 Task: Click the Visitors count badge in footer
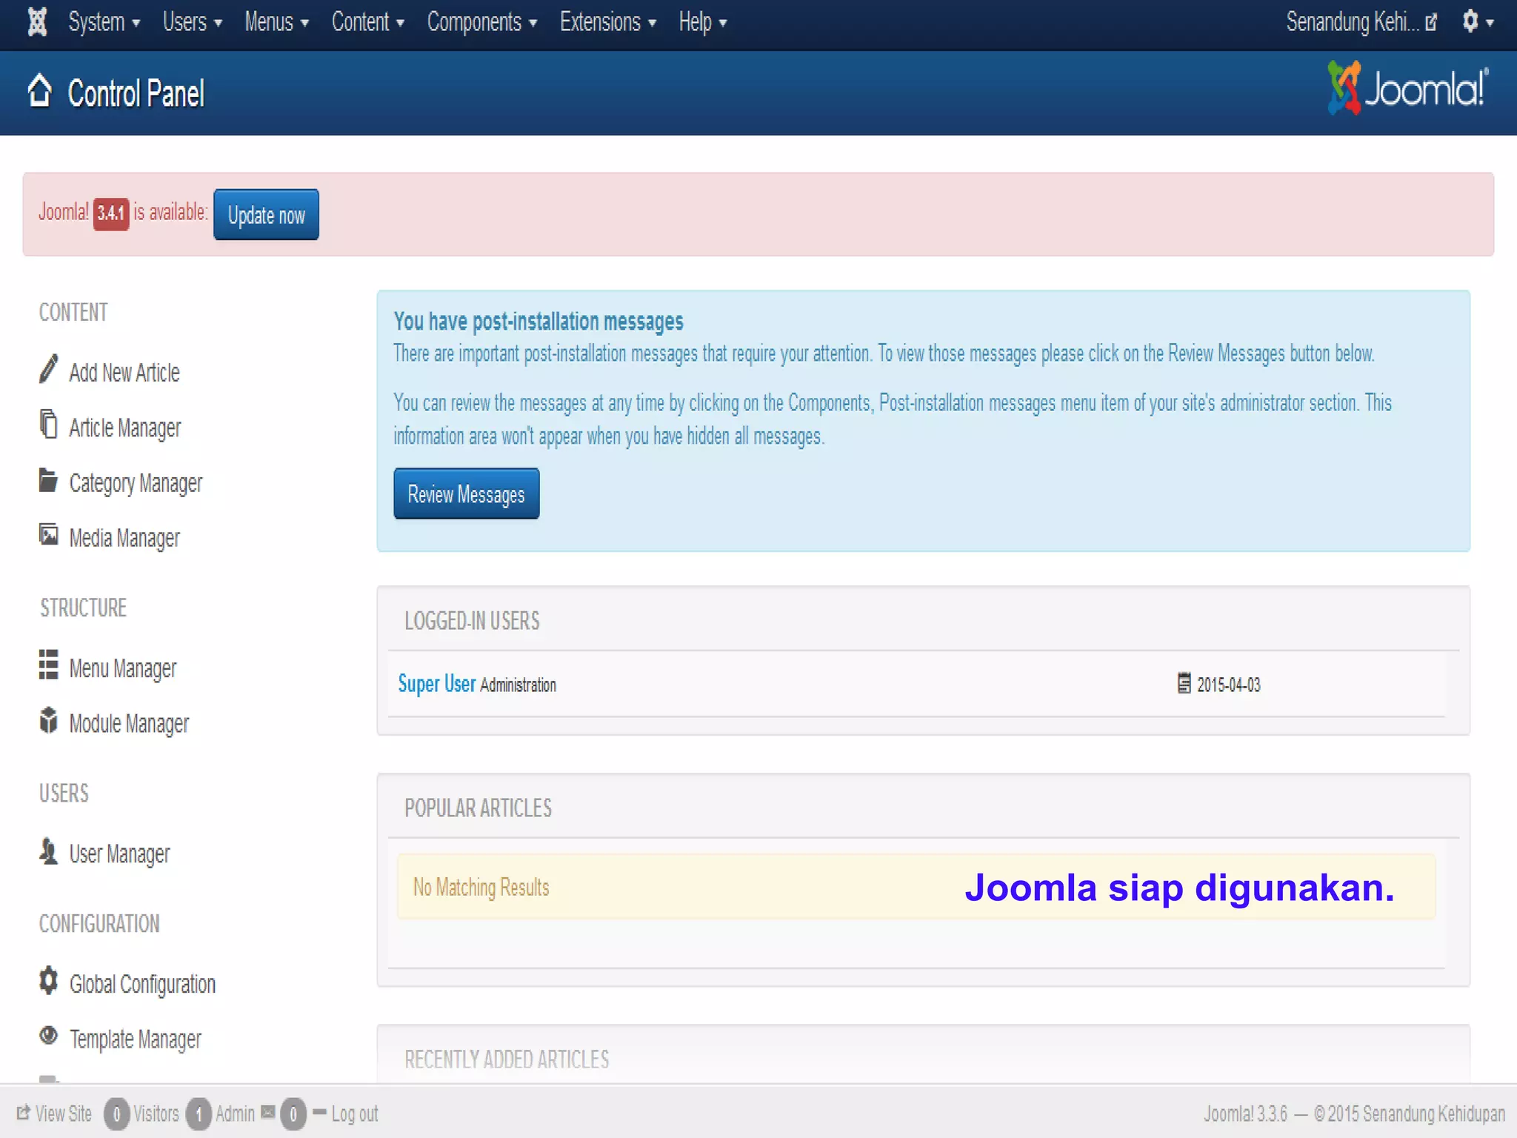[116, 1114]
